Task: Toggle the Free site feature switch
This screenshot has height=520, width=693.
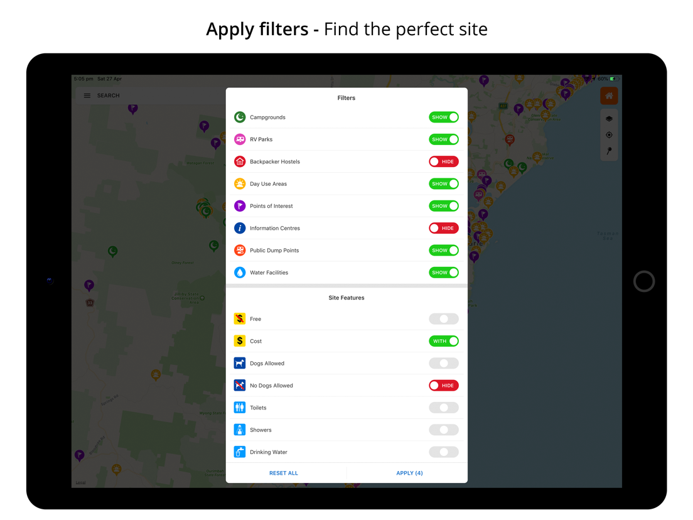Action: click(x=443, y=319)
